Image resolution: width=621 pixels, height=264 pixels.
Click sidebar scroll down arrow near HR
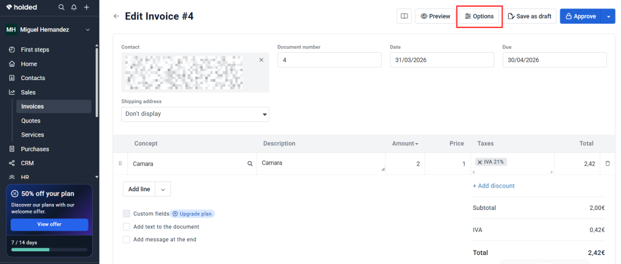(x=96, y=177)
